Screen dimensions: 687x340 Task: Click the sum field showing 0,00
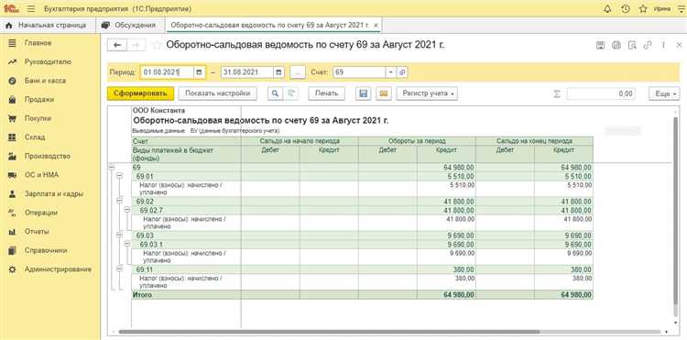pyautogui.click(x=601, y=93)
